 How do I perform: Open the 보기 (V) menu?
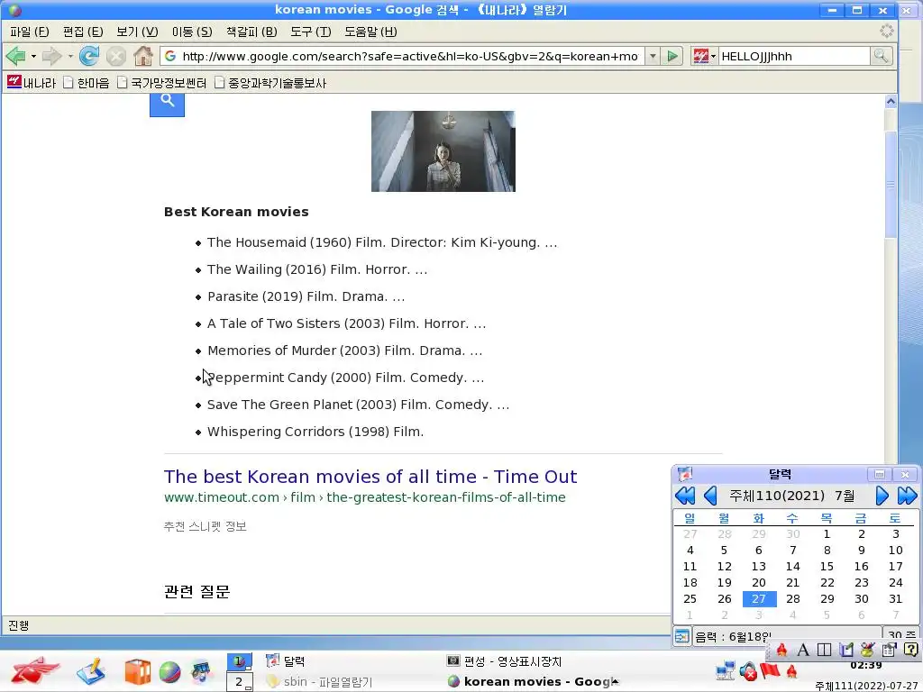tap(137, 32)
